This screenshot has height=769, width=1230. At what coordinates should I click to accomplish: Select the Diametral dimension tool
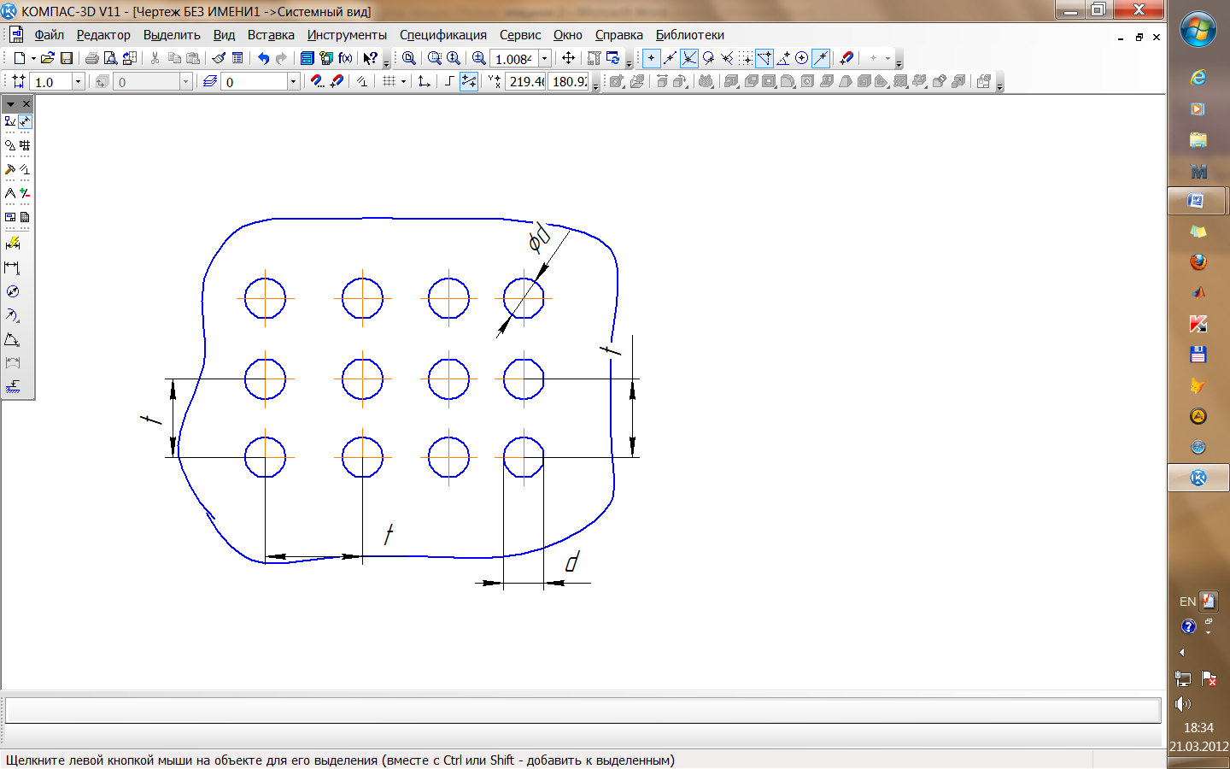coord(13,292)
